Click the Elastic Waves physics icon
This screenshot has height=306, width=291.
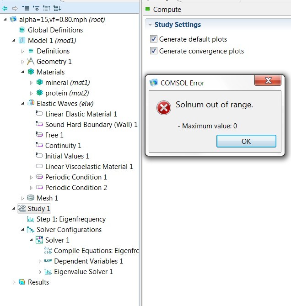tap(31, 103)
